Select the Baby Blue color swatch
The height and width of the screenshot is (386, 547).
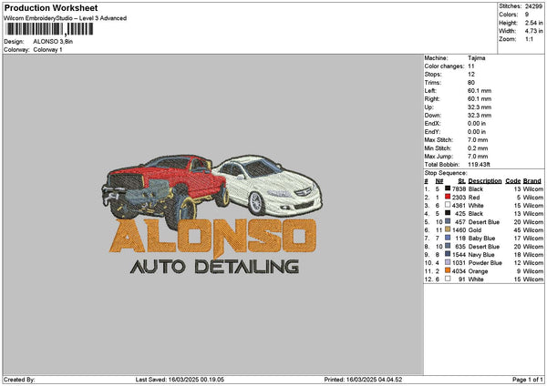pyautogui.click(x=448, y=238)
